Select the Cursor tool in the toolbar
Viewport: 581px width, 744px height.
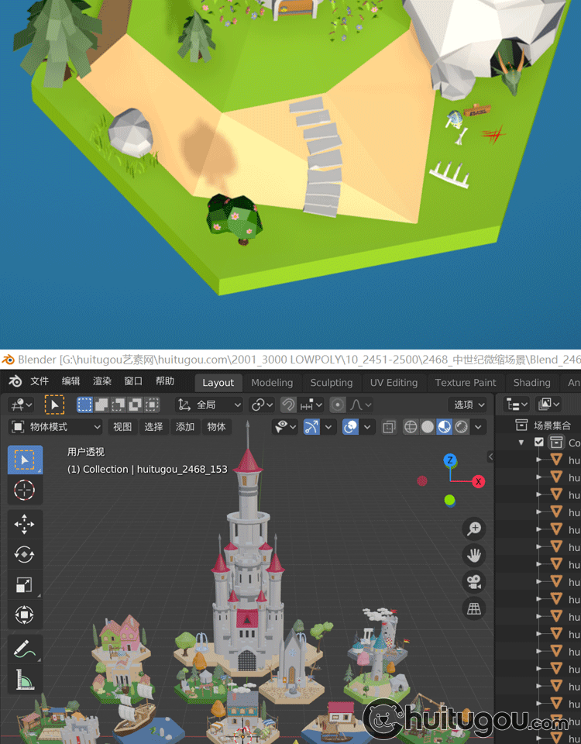click(24, 491)
